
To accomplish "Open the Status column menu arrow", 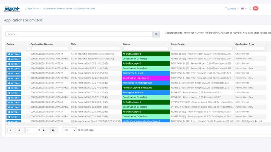I will [167, 44].
